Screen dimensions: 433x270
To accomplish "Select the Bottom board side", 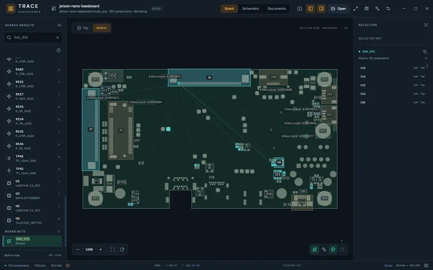I will tap(101, 28).
